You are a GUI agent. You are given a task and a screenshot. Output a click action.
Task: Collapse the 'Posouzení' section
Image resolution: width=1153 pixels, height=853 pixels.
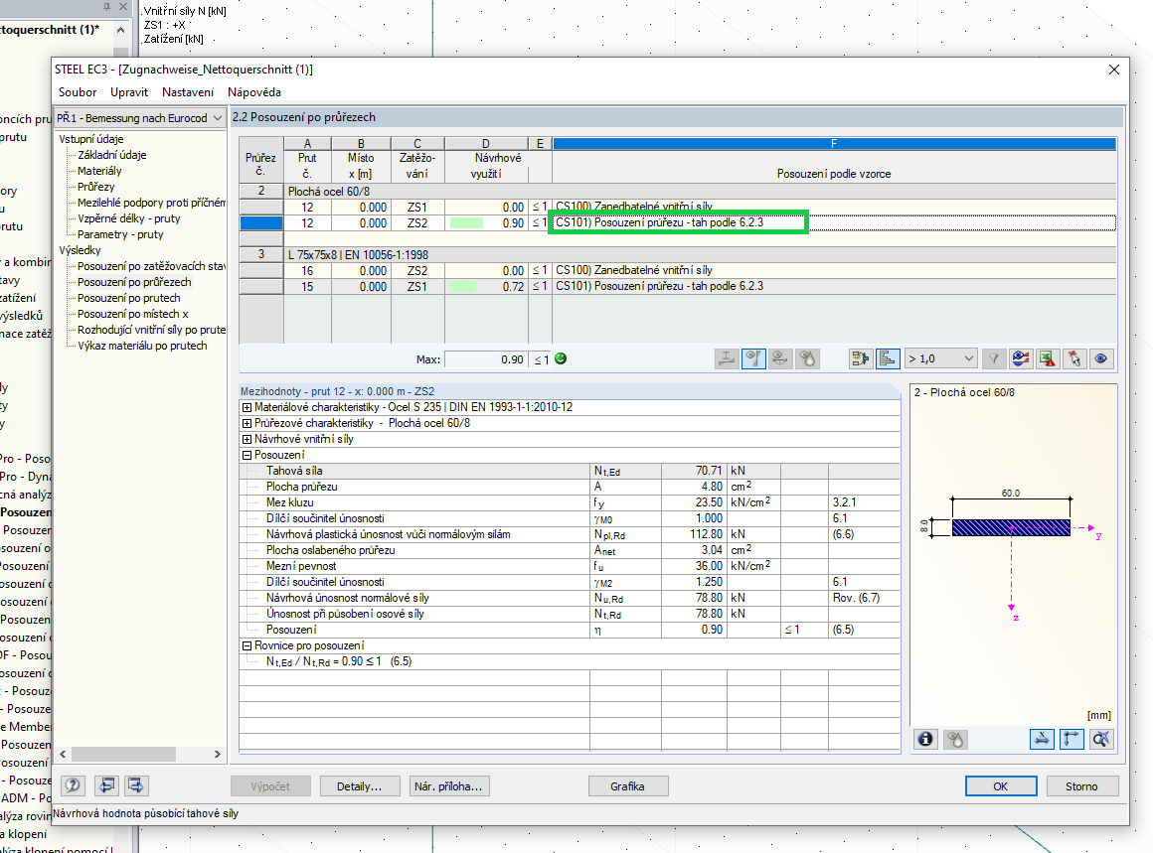pyautogui.click(x=247, y=455)
